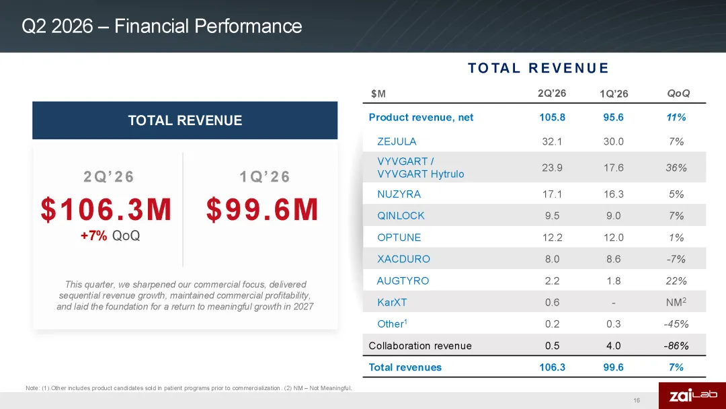This screenshot has width=726, height=409.
Task: Click ZEJULA's 32.1 value
Action: [552, 141]
